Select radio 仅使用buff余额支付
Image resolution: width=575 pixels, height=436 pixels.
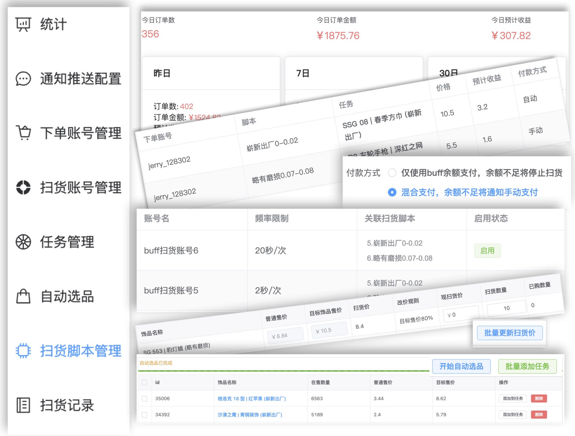(x=392, y=173)
